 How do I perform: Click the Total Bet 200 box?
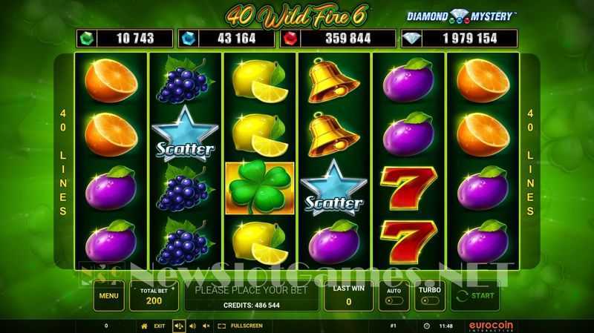click(154, 296)
